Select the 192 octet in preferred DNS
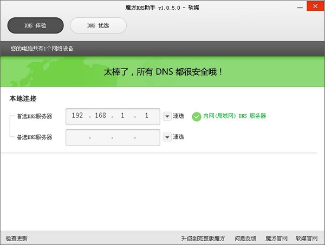This screenshot has width=325, height=245. click(x=77, y=115)
